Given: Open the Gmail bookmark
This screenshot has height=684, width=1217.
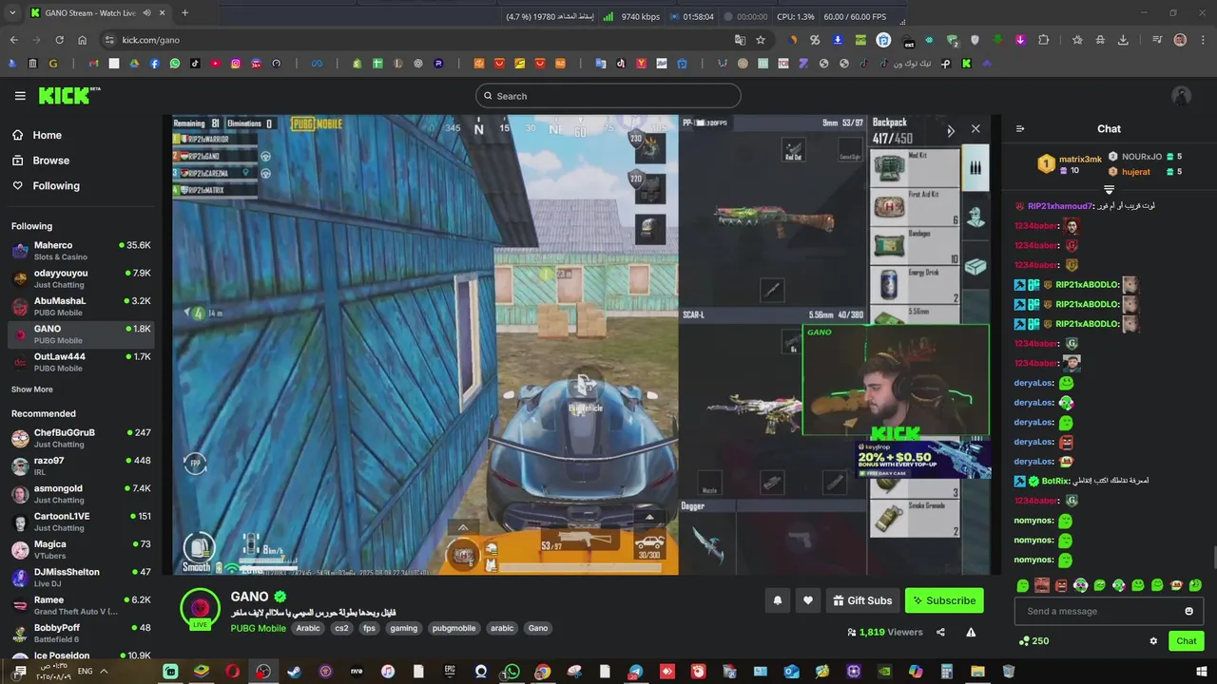Looking at the screenshot, I should [x=93, y=64].
